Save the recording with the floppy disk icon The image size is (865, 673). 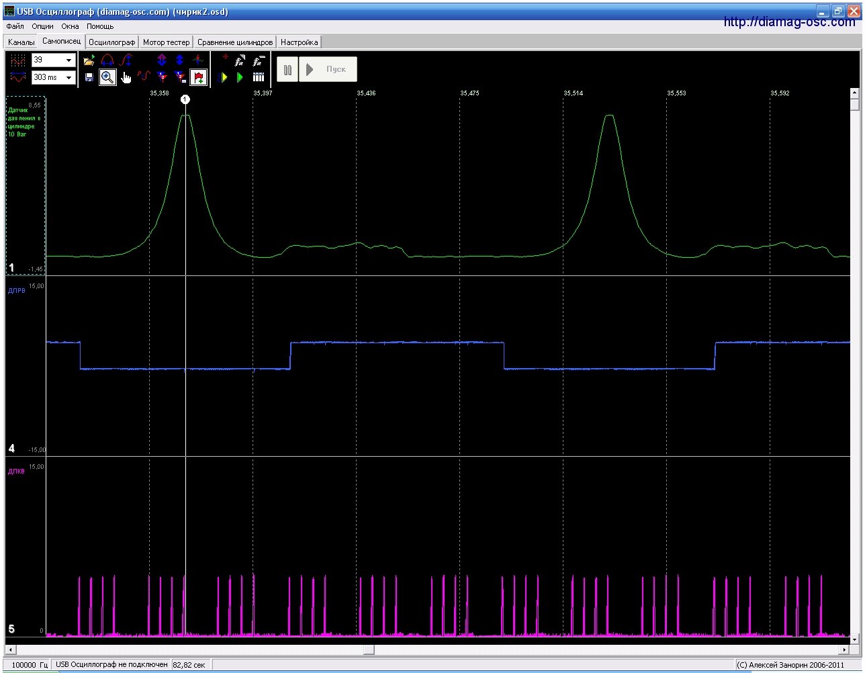coord(89,77)
